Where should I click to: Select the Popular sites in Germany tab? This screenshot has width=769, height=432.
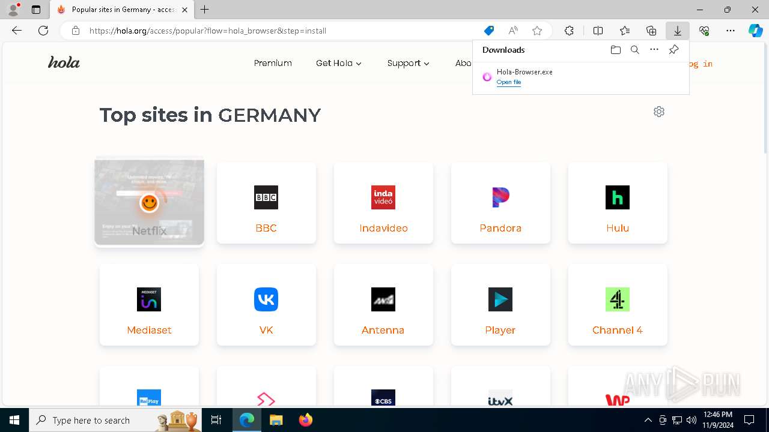[x=122, y=10]
